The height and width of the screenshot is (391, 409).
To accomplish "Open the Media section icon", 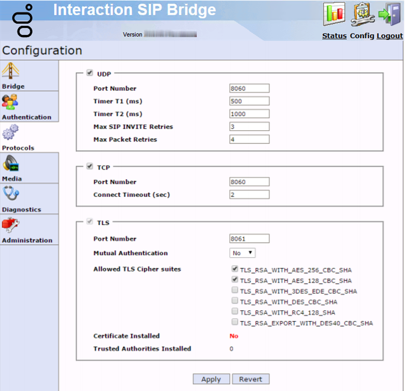I will 11,163.
